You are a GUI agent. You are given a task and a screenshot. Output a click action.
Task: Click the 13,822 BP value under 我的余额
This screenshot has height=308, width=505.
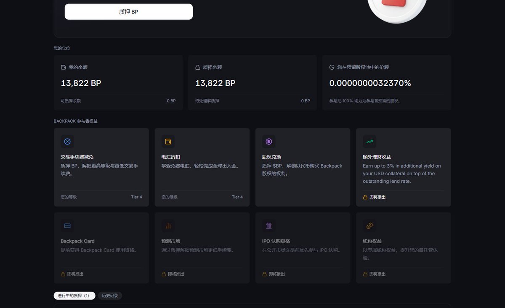click(x=81, y=83)
